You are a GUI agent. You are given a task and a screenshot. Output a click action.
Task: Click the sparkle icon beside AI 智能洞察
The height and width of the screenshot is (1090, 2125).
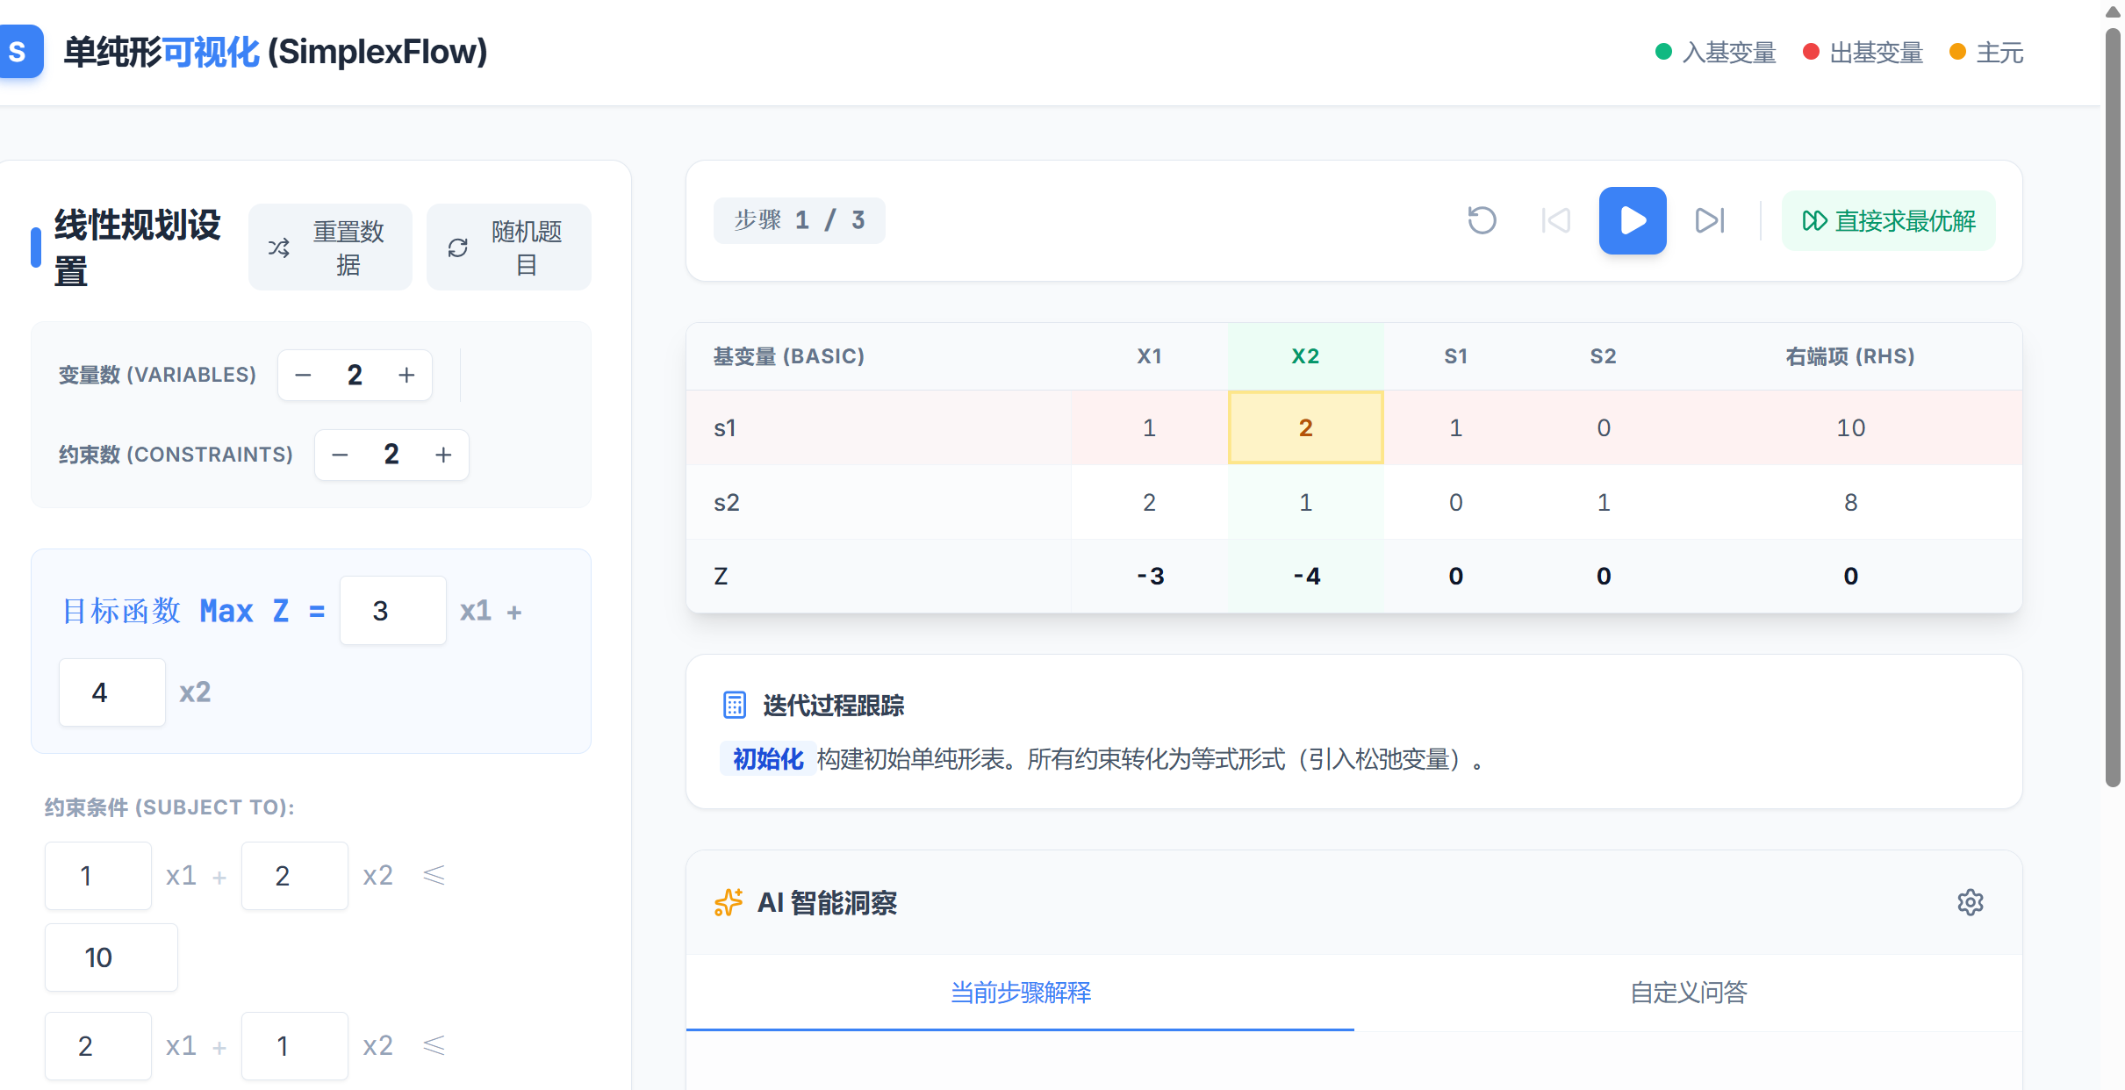pyautogui.click(x=729, y=902)
